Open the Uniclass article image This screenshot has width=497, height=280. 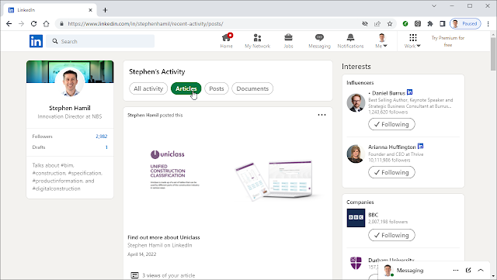[x=228, y=176]
